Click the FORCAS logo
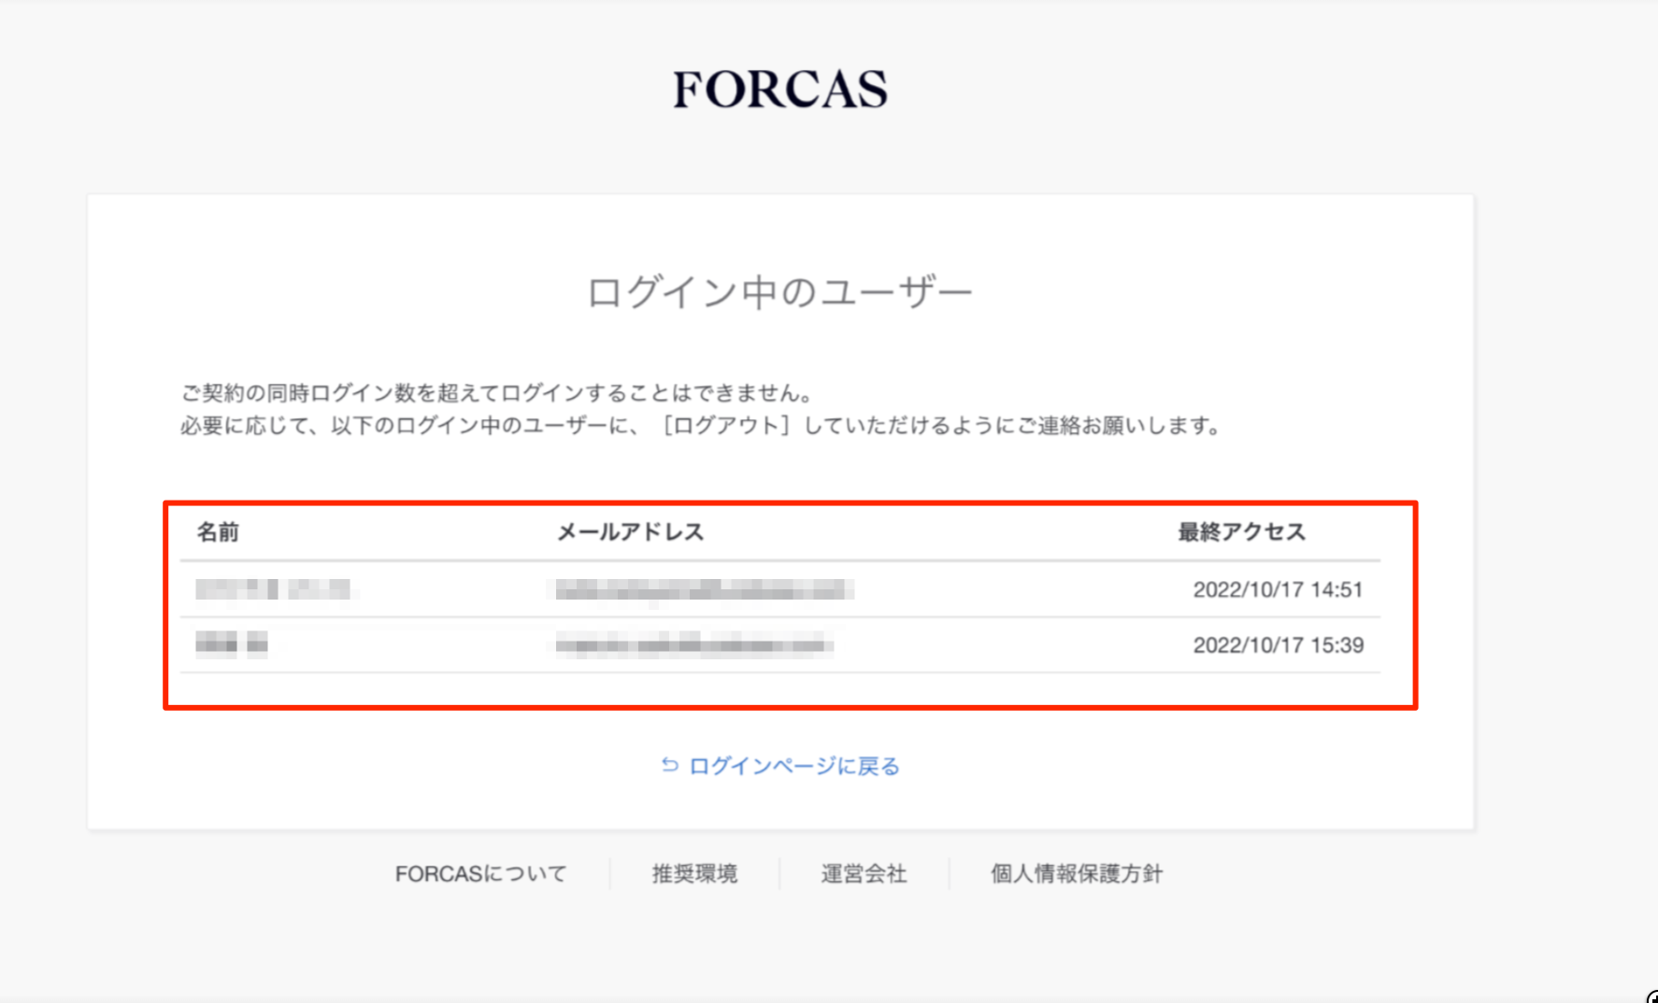1658x1003 pixels. [x=780, y=90]
